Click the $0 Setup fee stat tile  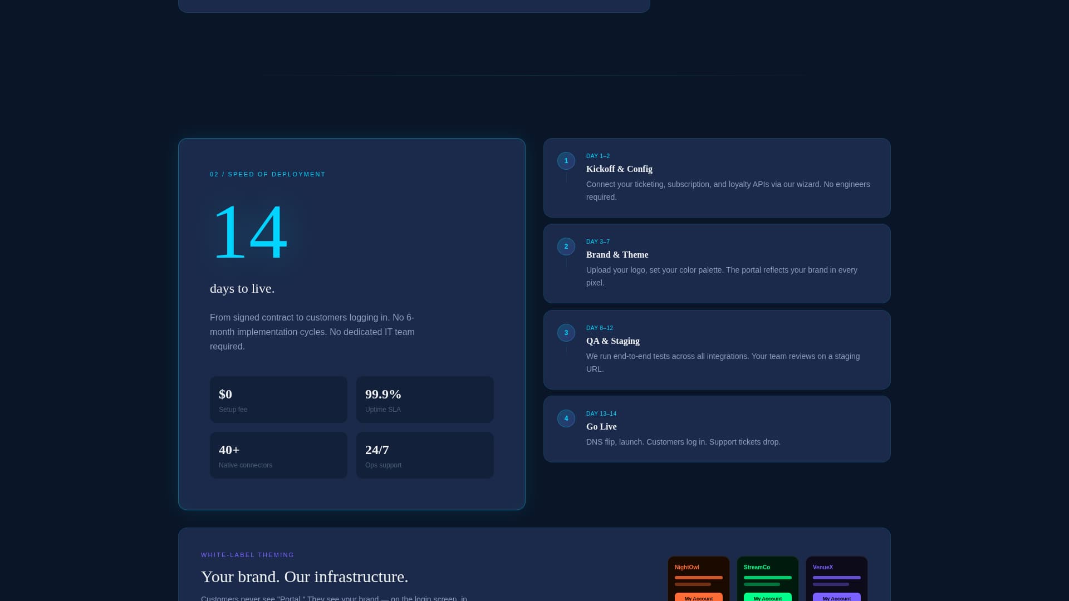coord(278,400)
